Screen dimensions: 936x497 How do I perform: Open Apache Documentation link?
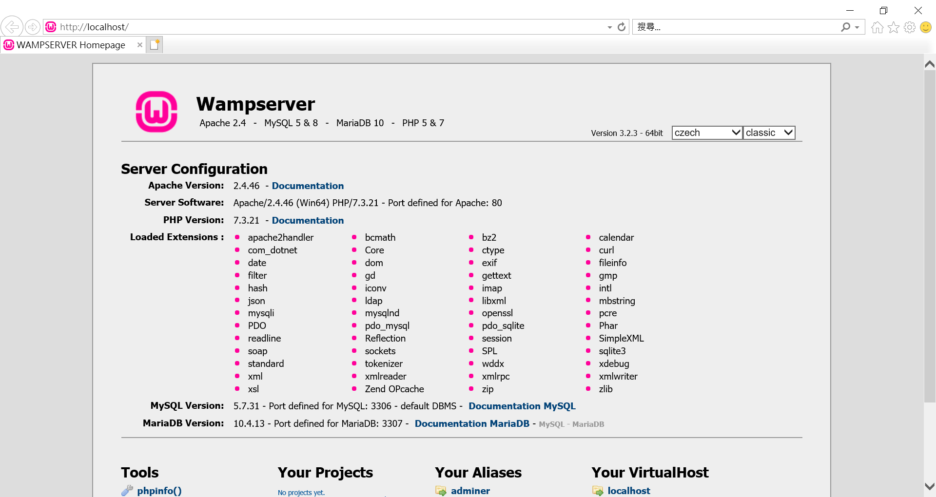click(x=308, y=186)
